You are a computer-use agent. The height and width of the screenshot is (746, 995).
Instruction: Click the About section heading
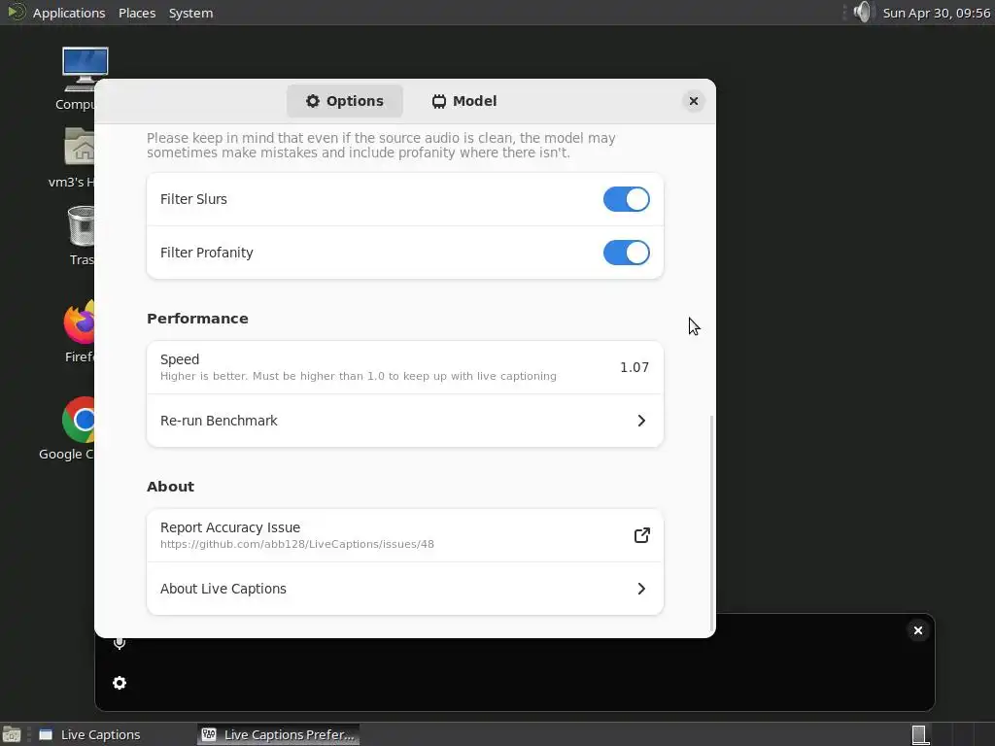(x=170, y=487)
